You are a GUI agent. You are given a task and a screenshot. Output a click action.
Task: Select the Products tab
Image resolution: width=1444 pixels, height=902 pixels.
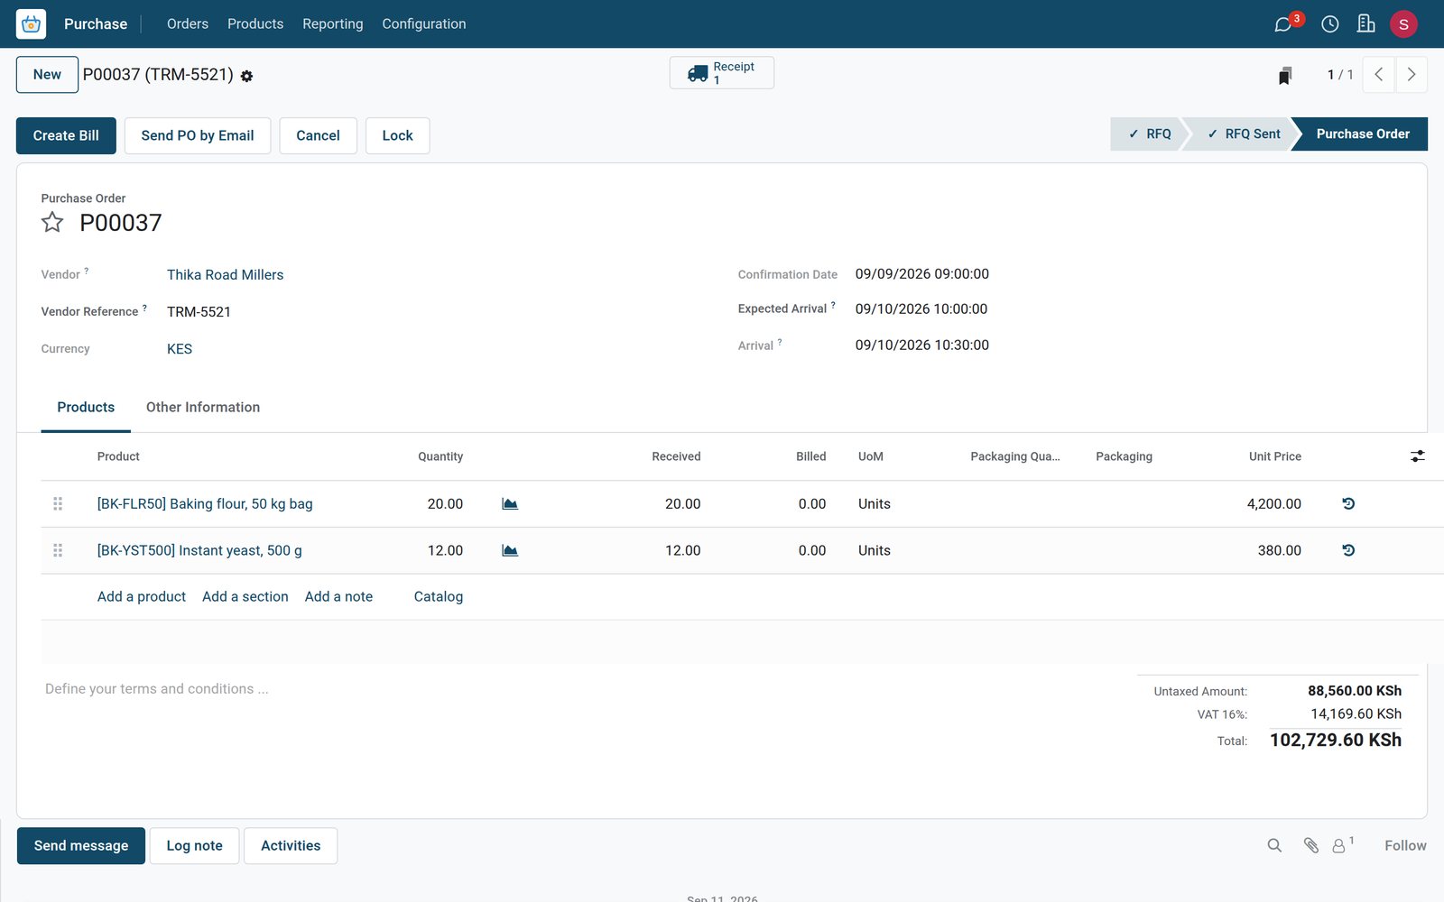pyautogui.click(x=86, y=408)
